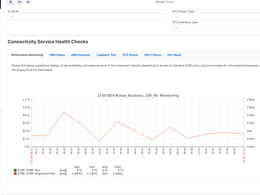Viewport: 260px width, 195px height.
Task: Click the 0.6 % left axis label
Action: tap(26, 123)
